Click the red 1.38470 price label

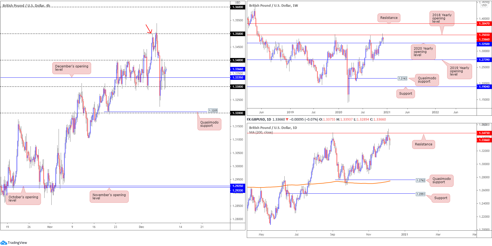pos(484,23)
